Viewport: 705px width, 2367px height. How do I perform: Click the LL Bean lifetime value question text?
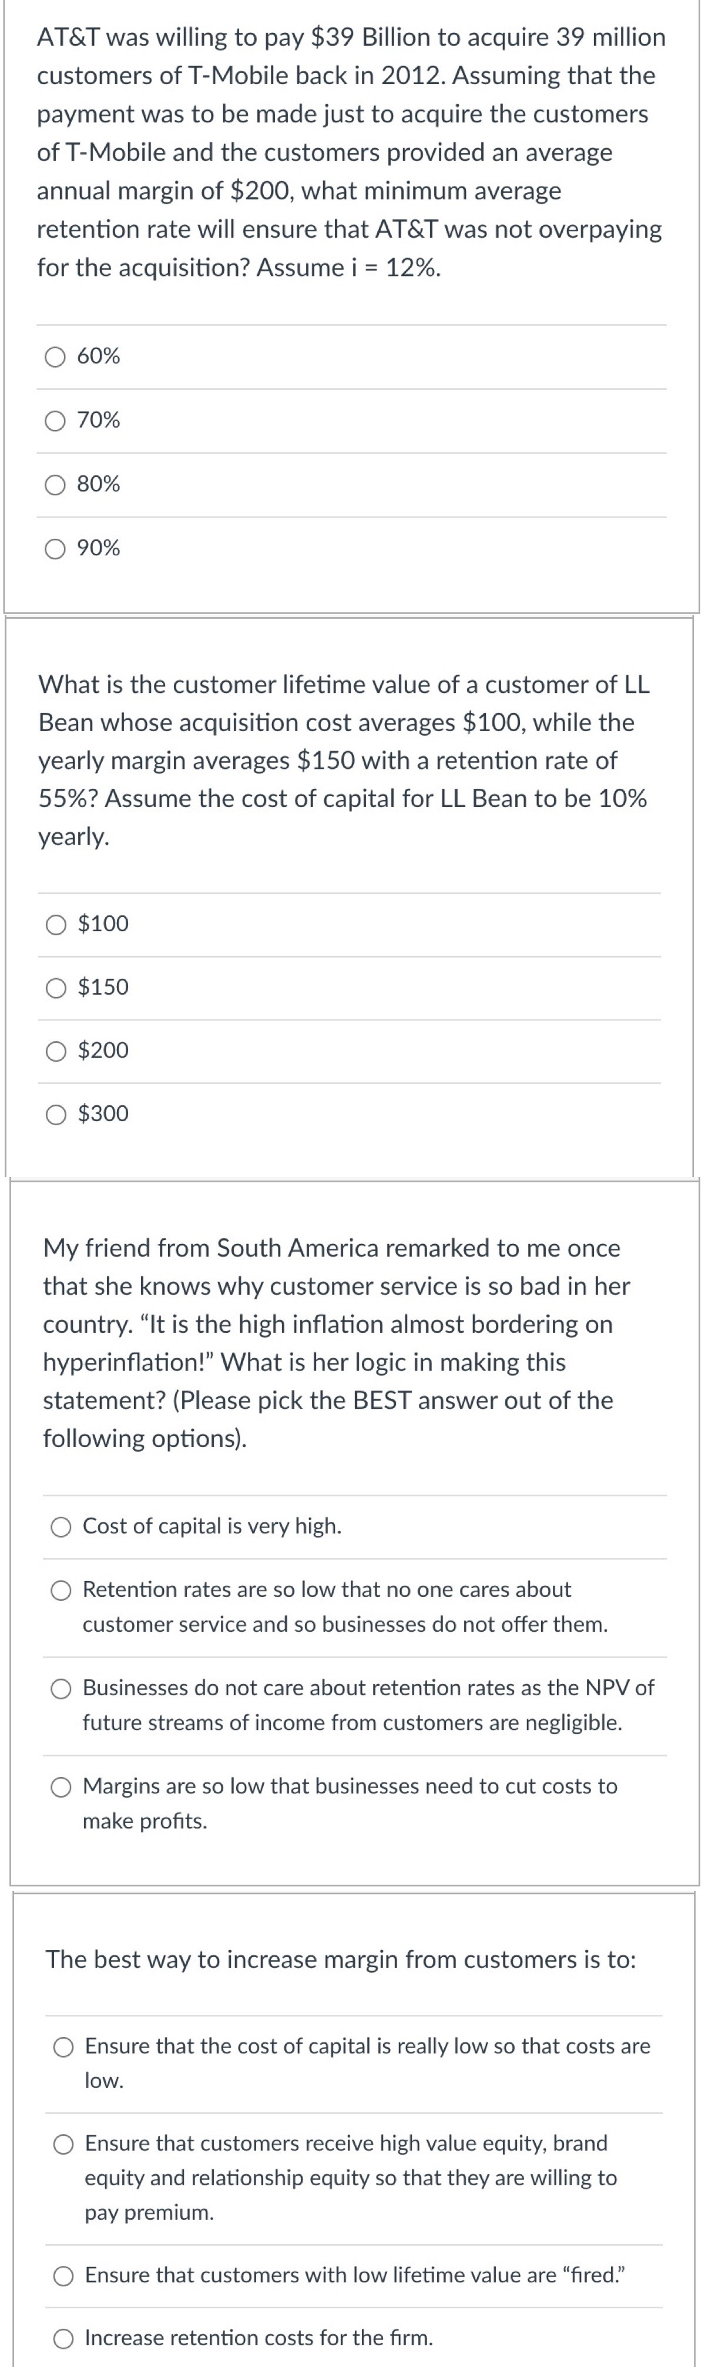[344, 760]
